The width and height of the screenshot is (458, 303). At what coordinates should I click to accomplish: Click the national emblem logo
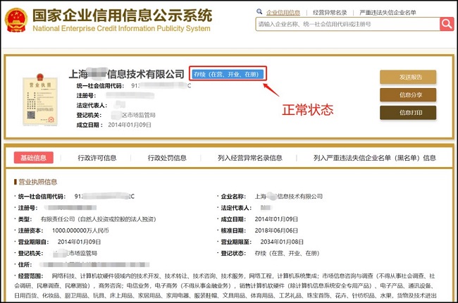[x=16, y=20]
